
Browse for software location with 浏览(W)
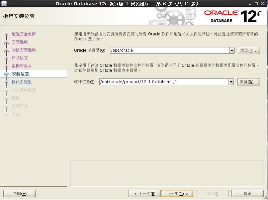[x=248, y=82]
